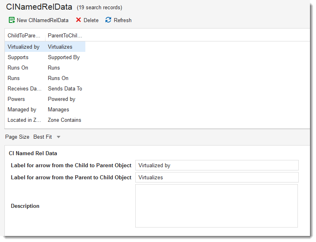Click the Parent to Child label field

tap(217, 178)
